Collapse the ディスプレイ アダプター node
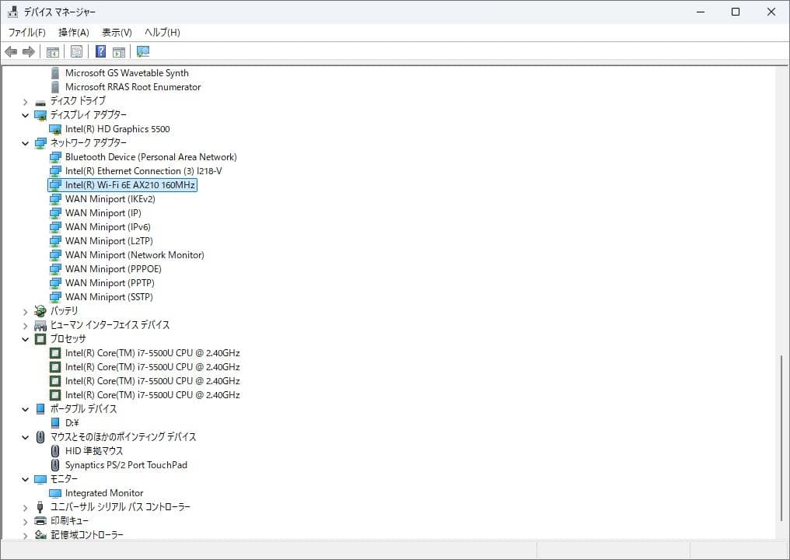Viewport: 790px width, 560px height. pyautogui.click(x=25, y=115)
